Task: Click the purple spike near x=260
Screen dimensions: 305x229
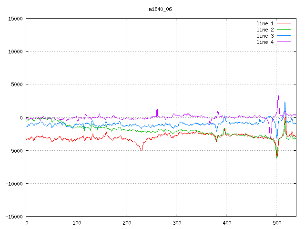Action: click(x=157, y=109)
